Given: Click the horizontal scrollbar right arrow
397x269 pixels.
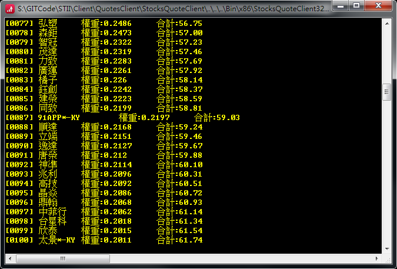Looking at the screenshot, I should pyautogui.click(x=377, y=258).
